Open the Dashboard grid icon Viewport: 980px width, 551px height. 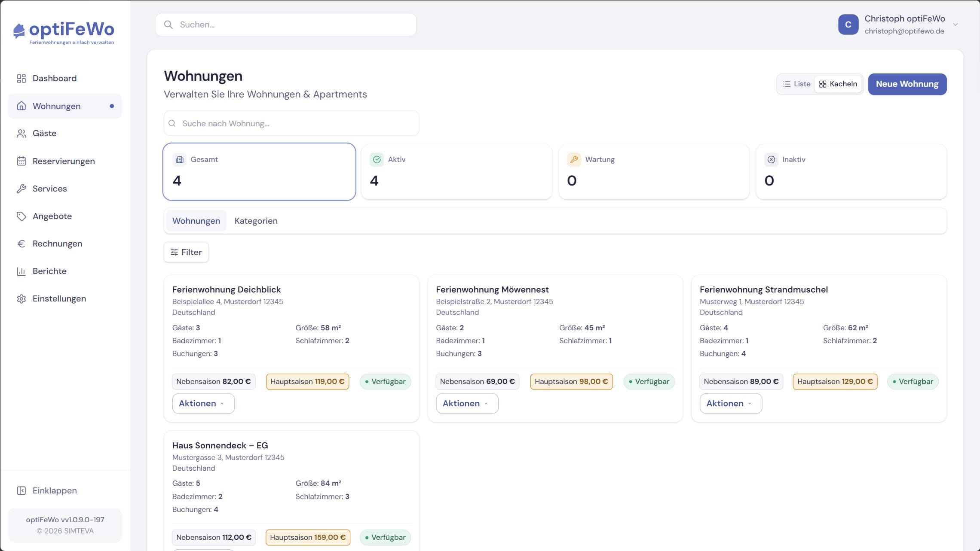pyautogui.click(x=21, y=78)
